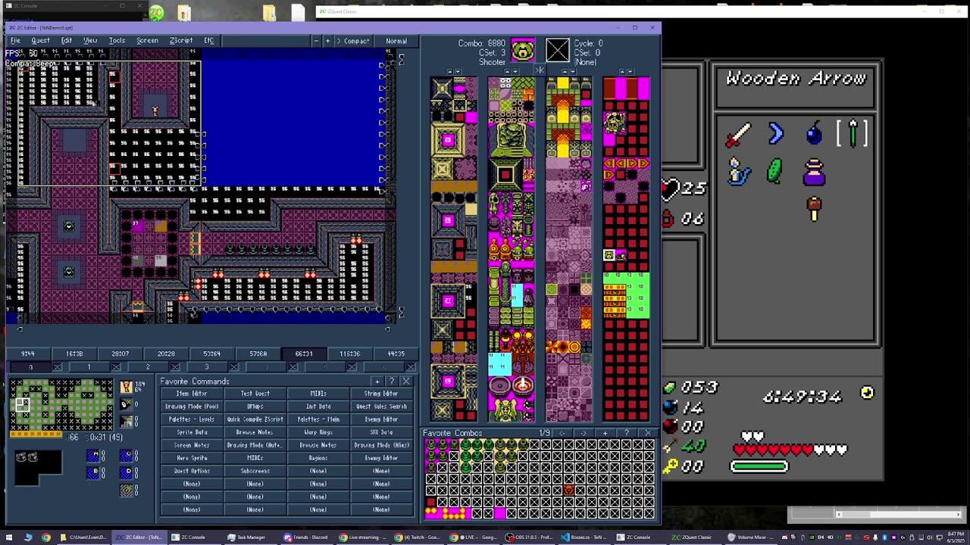Select layer 3 button
970x545 pixels.
point(206,367)
